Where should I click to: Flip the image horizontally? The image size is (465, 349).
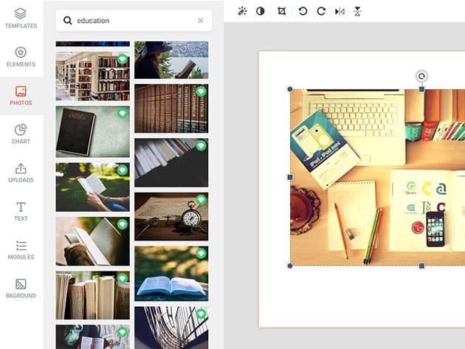tap(340, 11)
